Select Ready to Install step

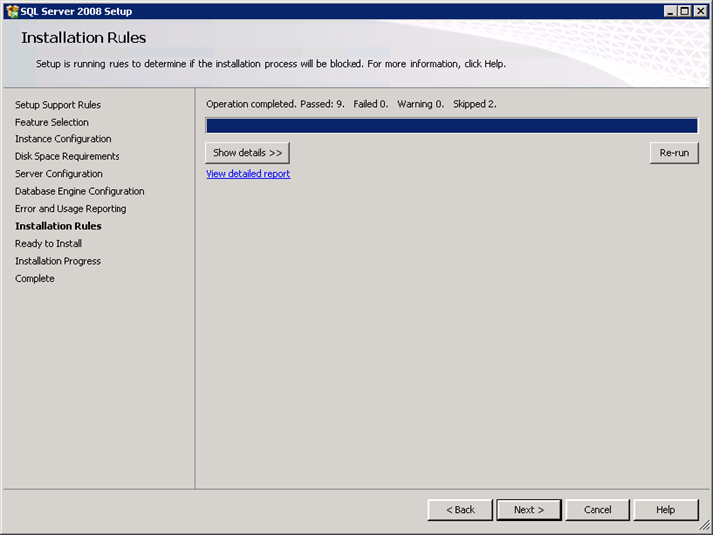click(48, 243)
